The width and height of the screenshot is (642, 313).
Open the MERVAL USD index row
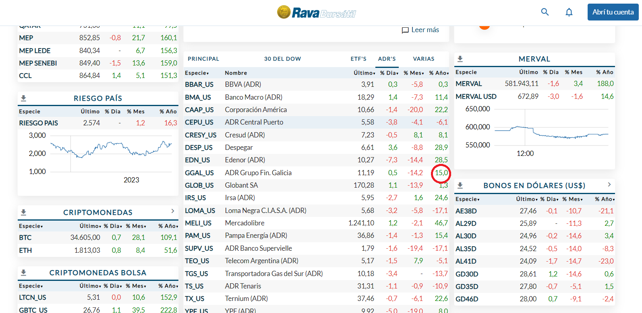[534, 96]
